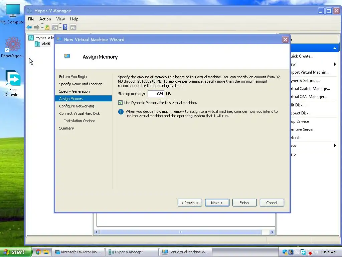Click the Previous button
This screenshot has height=257, width=342.
coord(190,202)
